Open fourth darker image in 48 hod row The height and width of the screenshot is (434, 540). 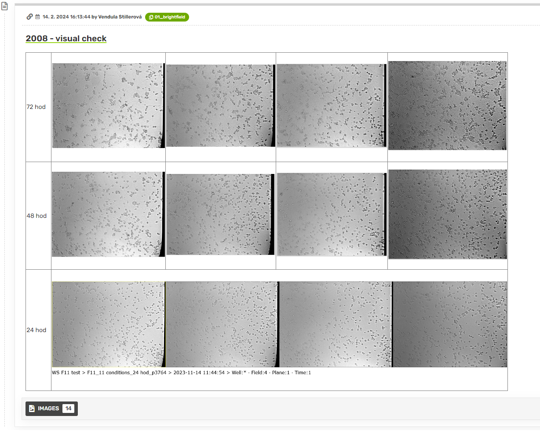tap(447, 214)
